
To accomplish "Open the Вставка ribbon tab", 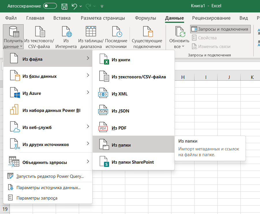I will (x=62, y=18).
